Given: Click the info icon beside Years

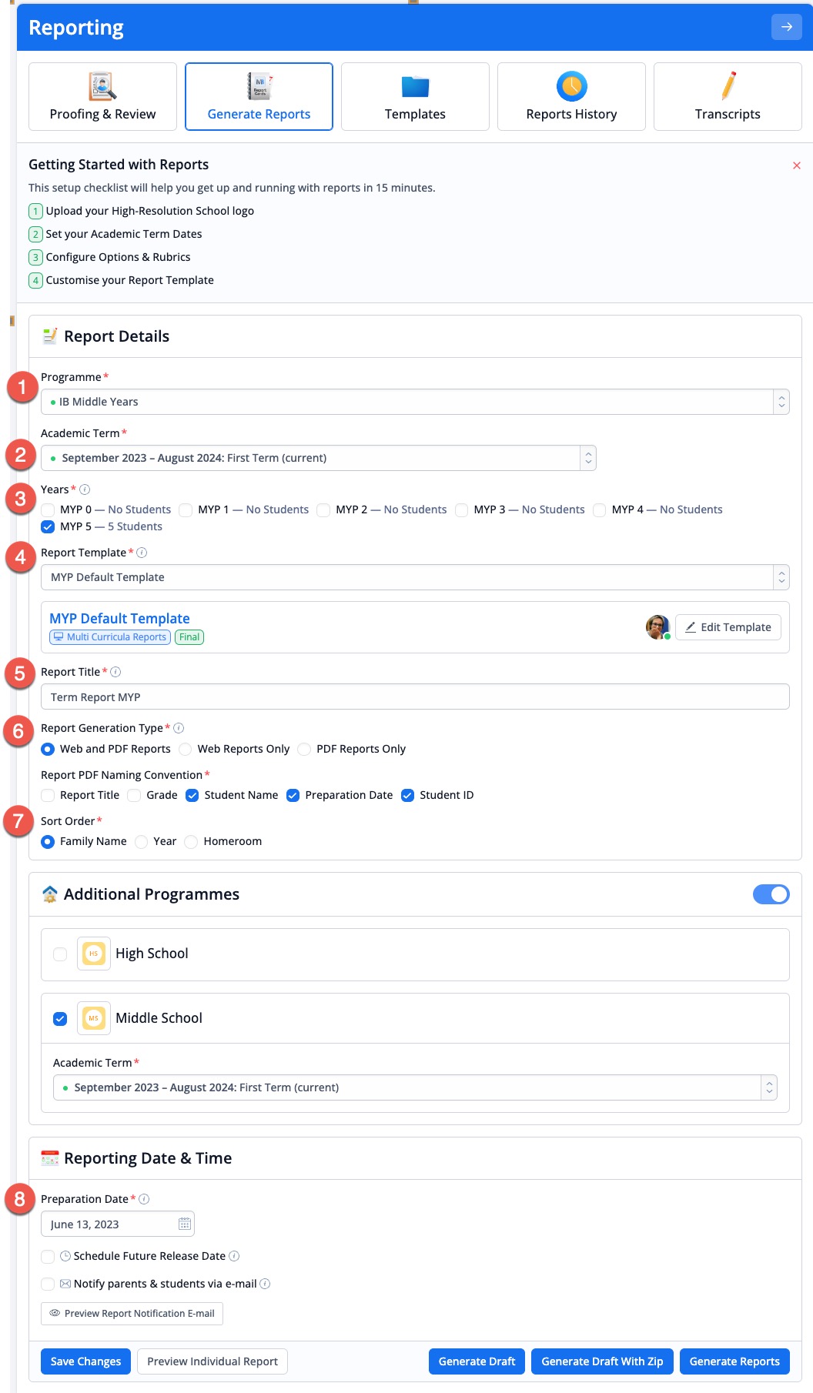Looking at the screenshot, I should click(85, 489).
